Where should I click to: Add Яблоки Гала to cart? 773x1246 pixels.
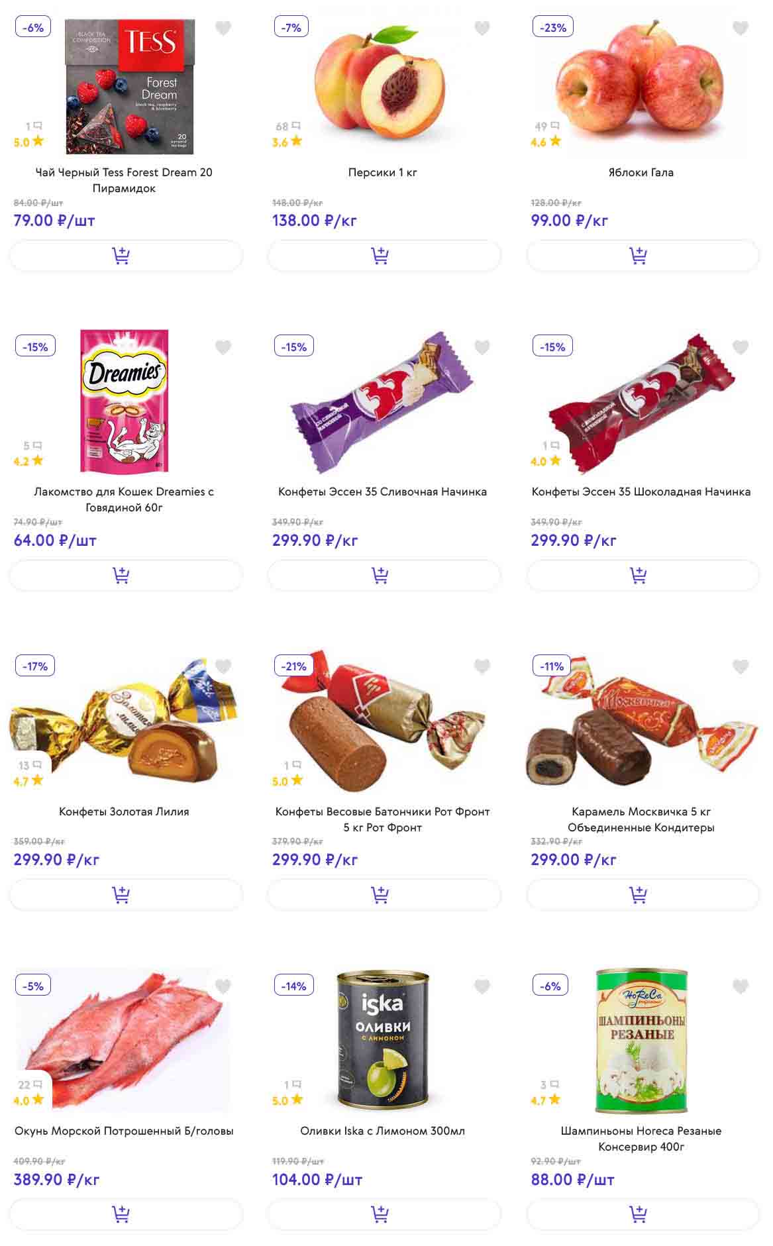[643, 256]
